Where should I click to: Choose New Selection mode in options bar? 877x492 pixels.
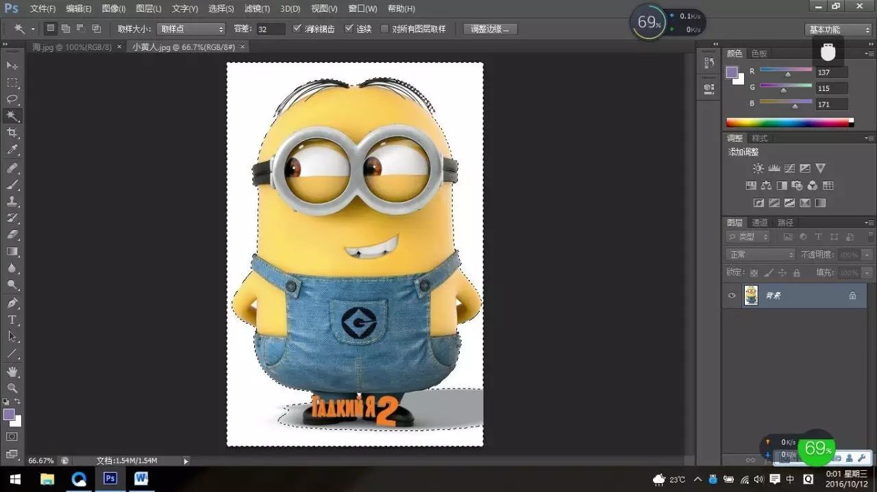(x=51, y=29)
